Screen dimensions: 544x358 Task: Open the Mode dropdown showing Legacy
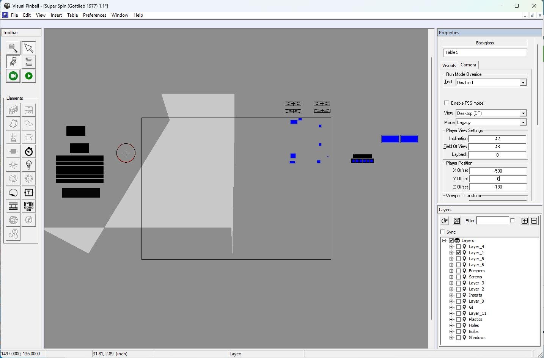tap(523, 122)
